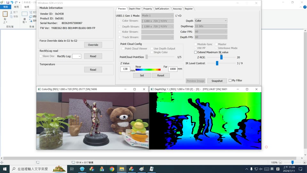307x173 pixels.
Task: Open Task View on the taskbar
Action: coord(72,169)
